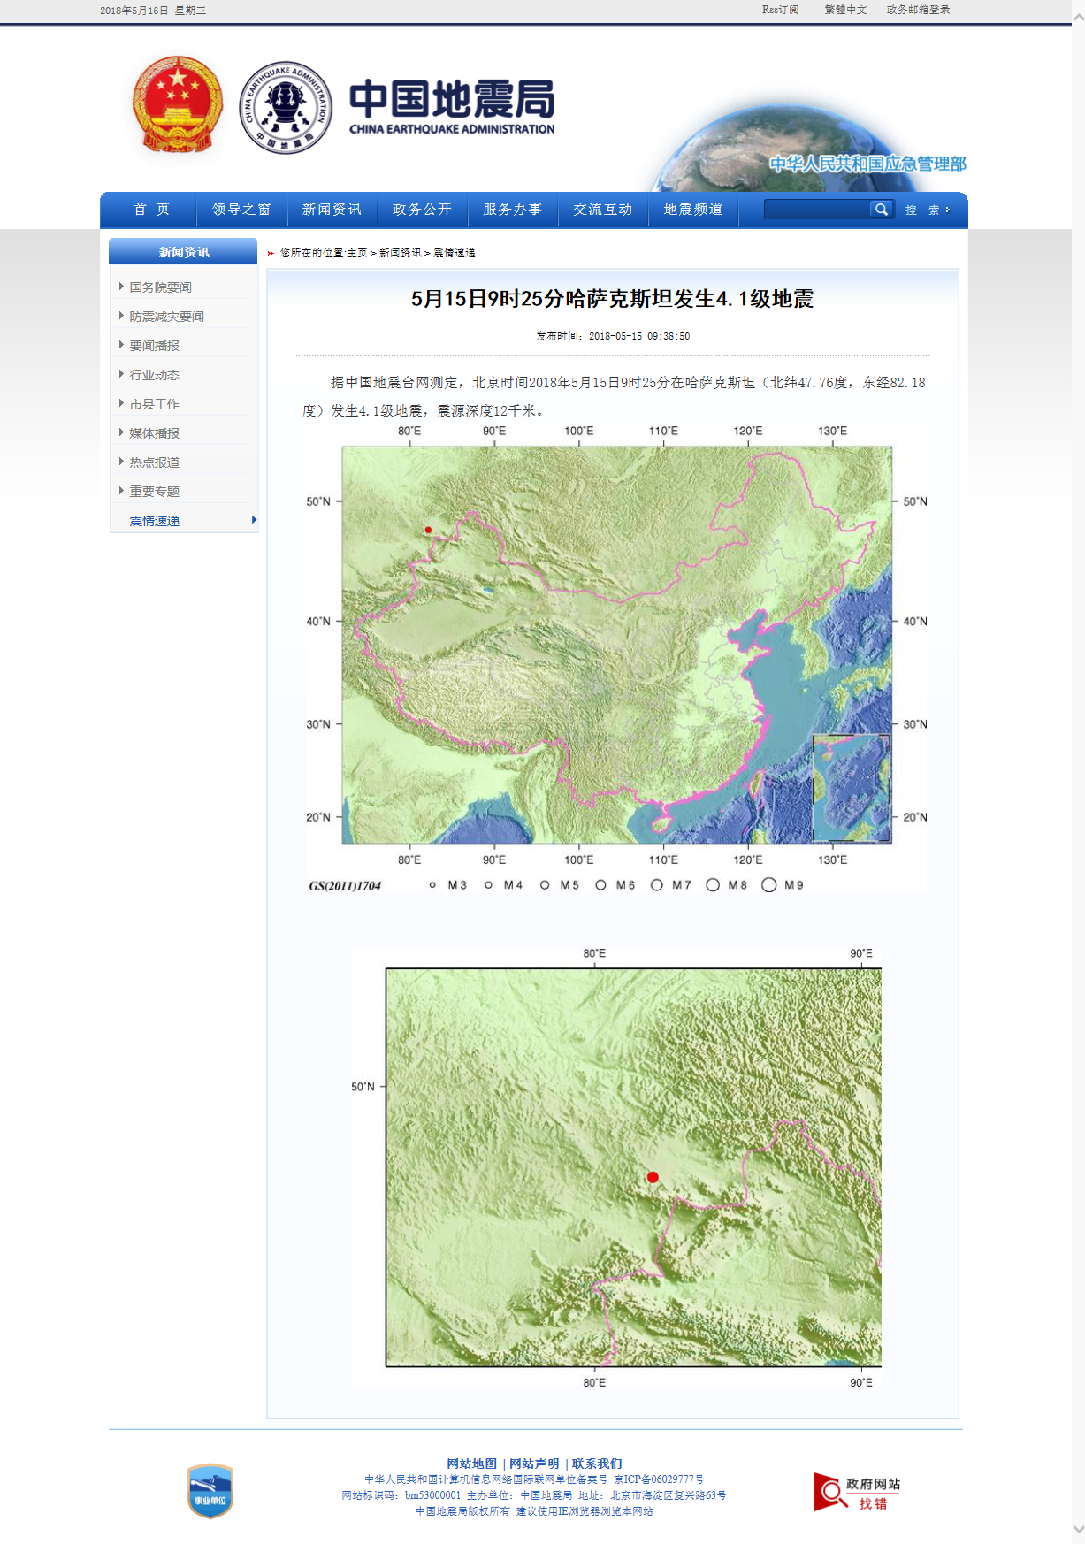Open 市县工作 sidebar item
Viewport: 1085px width, 1544px height.
coord(154,404)
